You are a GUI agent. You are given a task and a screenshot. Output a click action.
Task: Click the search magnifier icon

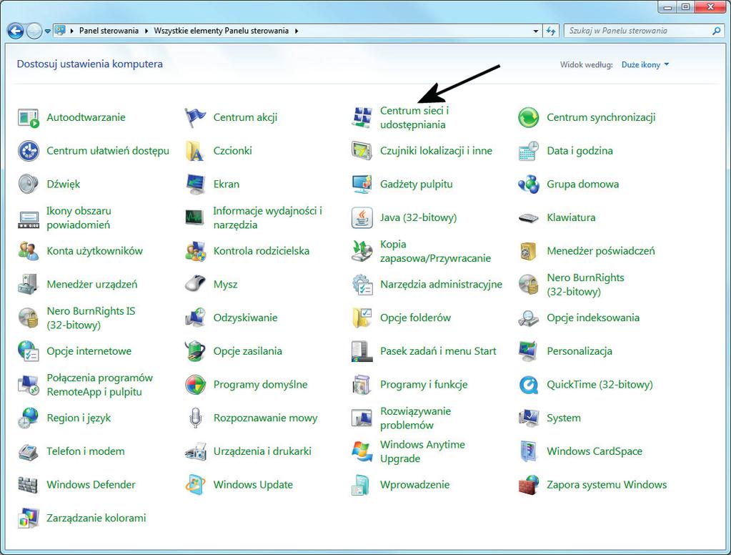[716, 31]
